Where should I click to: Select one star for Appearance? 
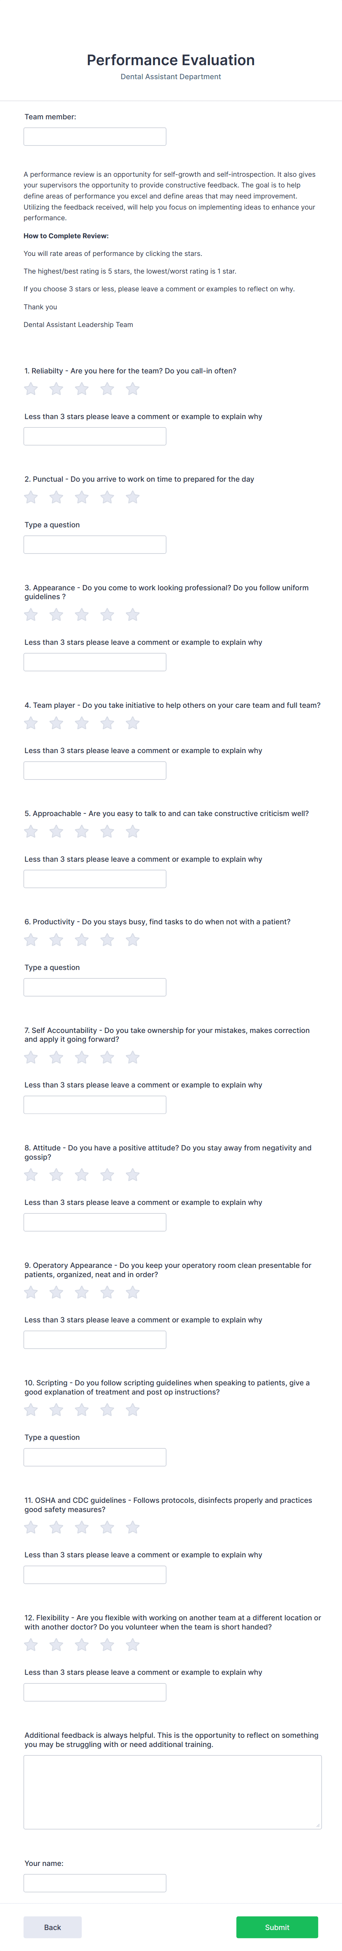(x=31, y=615)
